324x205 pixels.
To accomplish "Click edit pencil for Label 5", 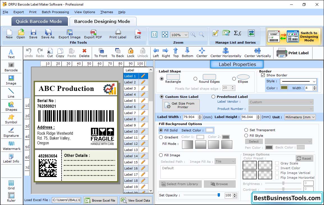I will pyautogui.click(x=143, y=101).
